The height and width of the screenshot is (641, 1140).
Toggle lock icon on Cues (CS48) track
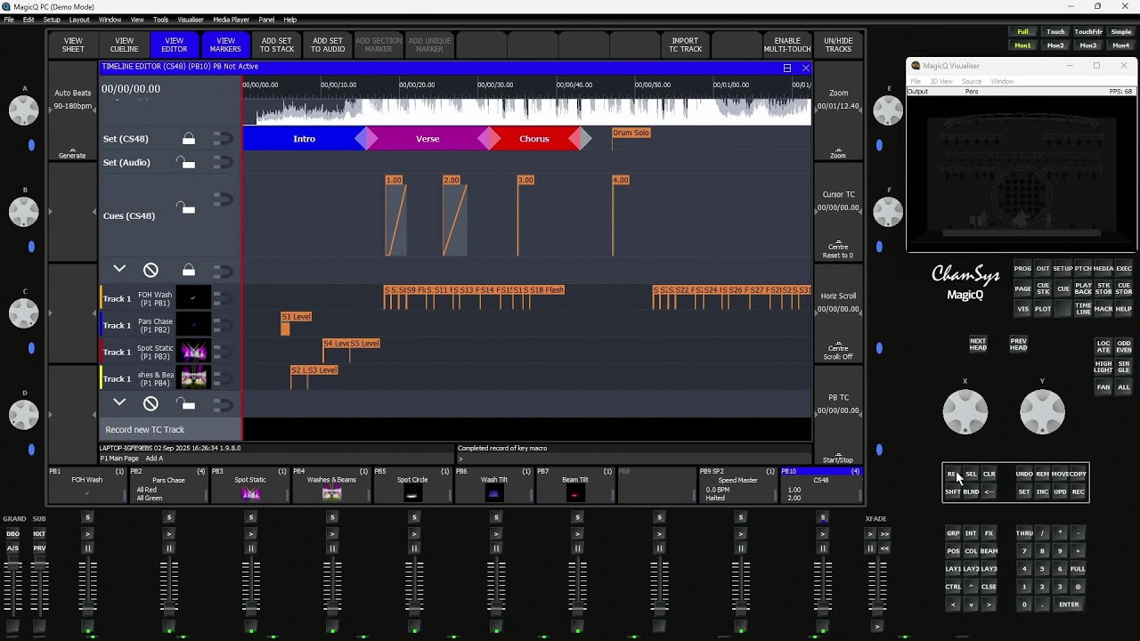186,207
